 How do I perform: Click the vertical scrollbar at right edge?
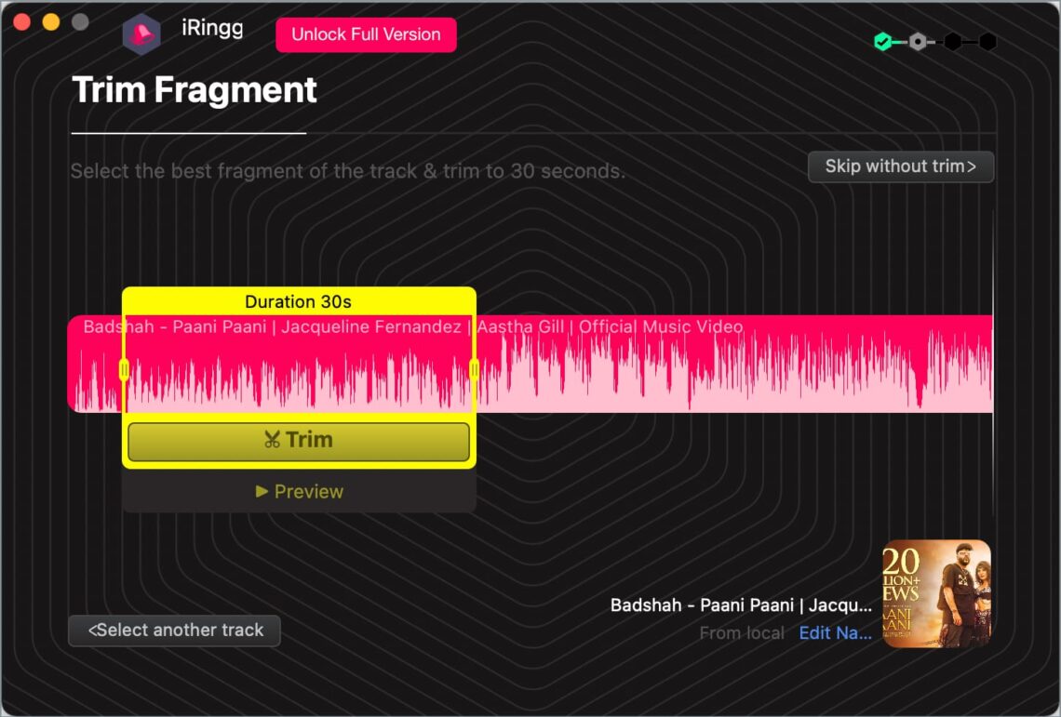coord(993,372)
